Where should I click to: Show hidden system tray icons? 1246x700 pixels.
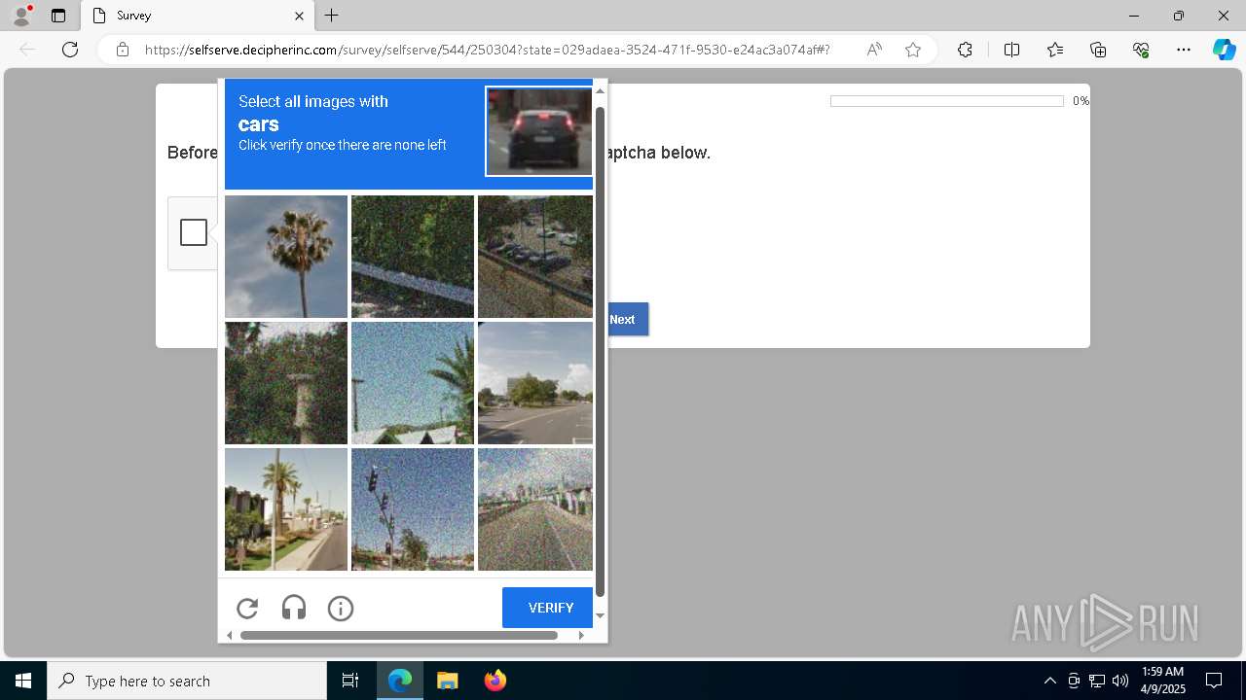point(1049,681)
